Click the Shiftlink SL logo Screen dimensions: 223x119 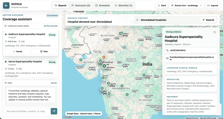(6, 6)
